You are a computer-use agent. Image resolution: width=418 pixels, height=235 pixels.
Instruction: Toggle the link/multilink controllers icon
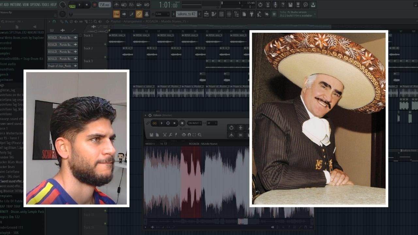pyautogui.click(x=139, y=14)
